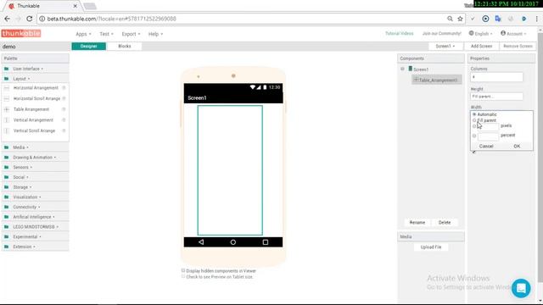Viewport: 543px width, 305px height.
Task: Open the English language dropdown
Action: tap(481, 34)
